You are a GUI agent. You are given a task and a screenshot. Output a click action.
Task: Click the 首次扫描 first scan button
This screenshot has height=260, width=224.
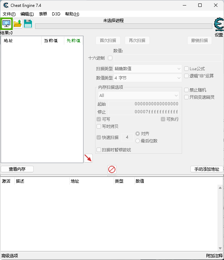(108, 41)
